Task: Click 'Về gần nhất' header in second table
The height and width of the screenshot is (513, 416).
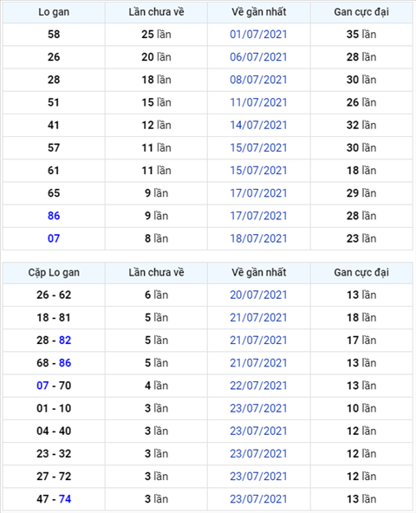Action: point(258,272)
